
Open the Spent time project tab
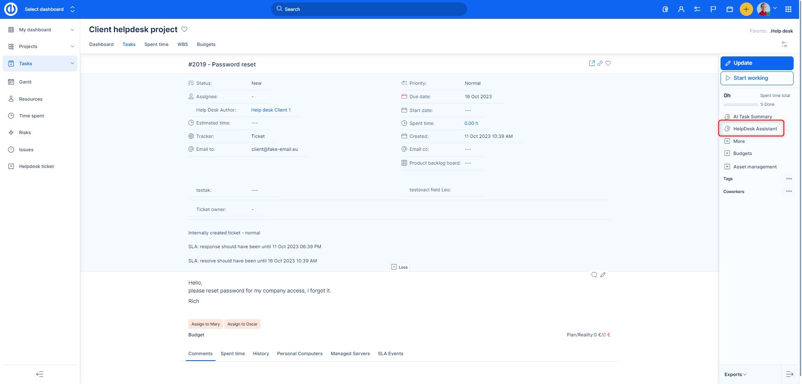click(x=156, y=44)
